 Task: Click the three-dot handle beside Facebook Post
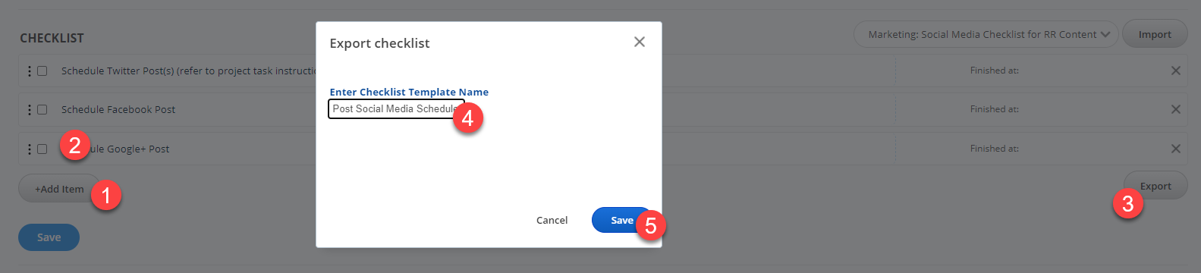point(30,109)
